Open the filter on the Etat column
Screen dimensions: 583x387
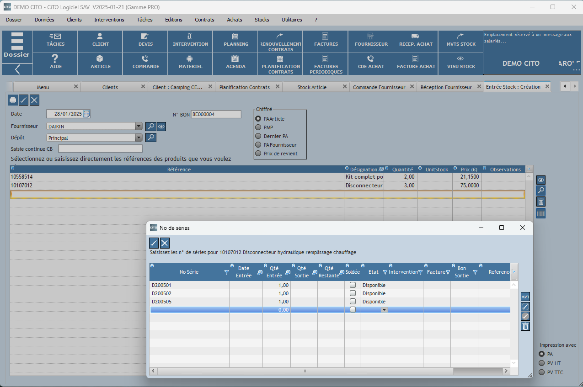(385, 272)
